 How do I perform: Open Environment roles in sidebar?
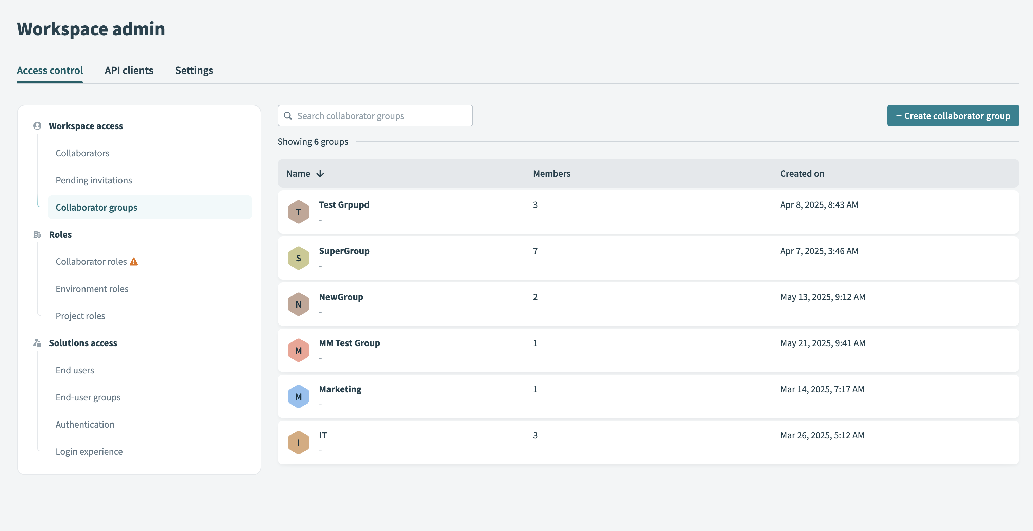[x=92, y=289]
